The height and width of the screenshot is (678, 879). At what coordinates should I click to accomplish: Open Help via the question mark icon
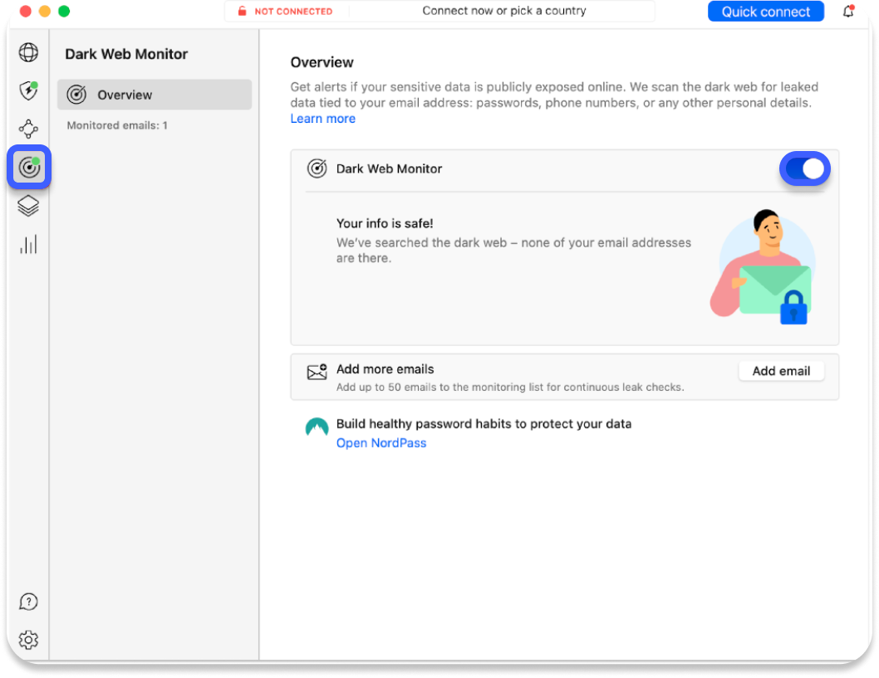point(28,602)
